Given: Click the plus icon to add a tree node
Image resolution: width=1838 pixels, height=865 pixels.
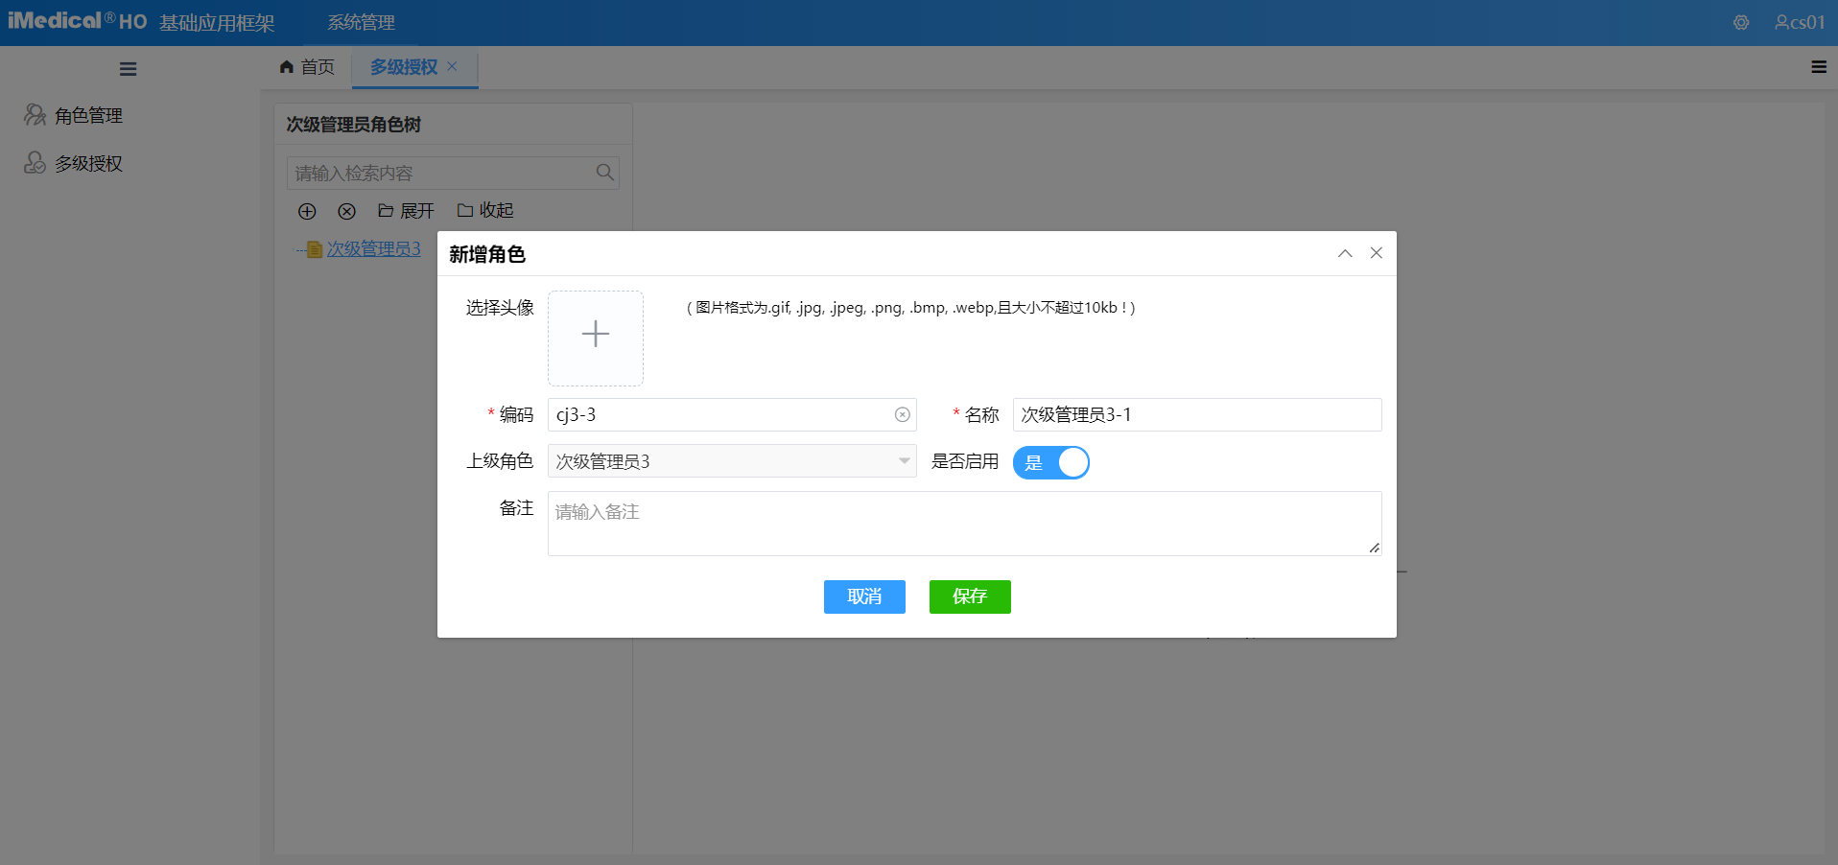Looking at the screenshot, I should point(307,211).
